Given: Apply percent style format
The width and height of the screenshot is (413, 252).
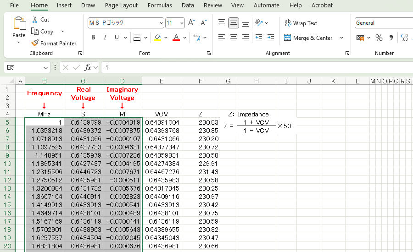Looking at the screenshot, I should [x=379, y=38].
